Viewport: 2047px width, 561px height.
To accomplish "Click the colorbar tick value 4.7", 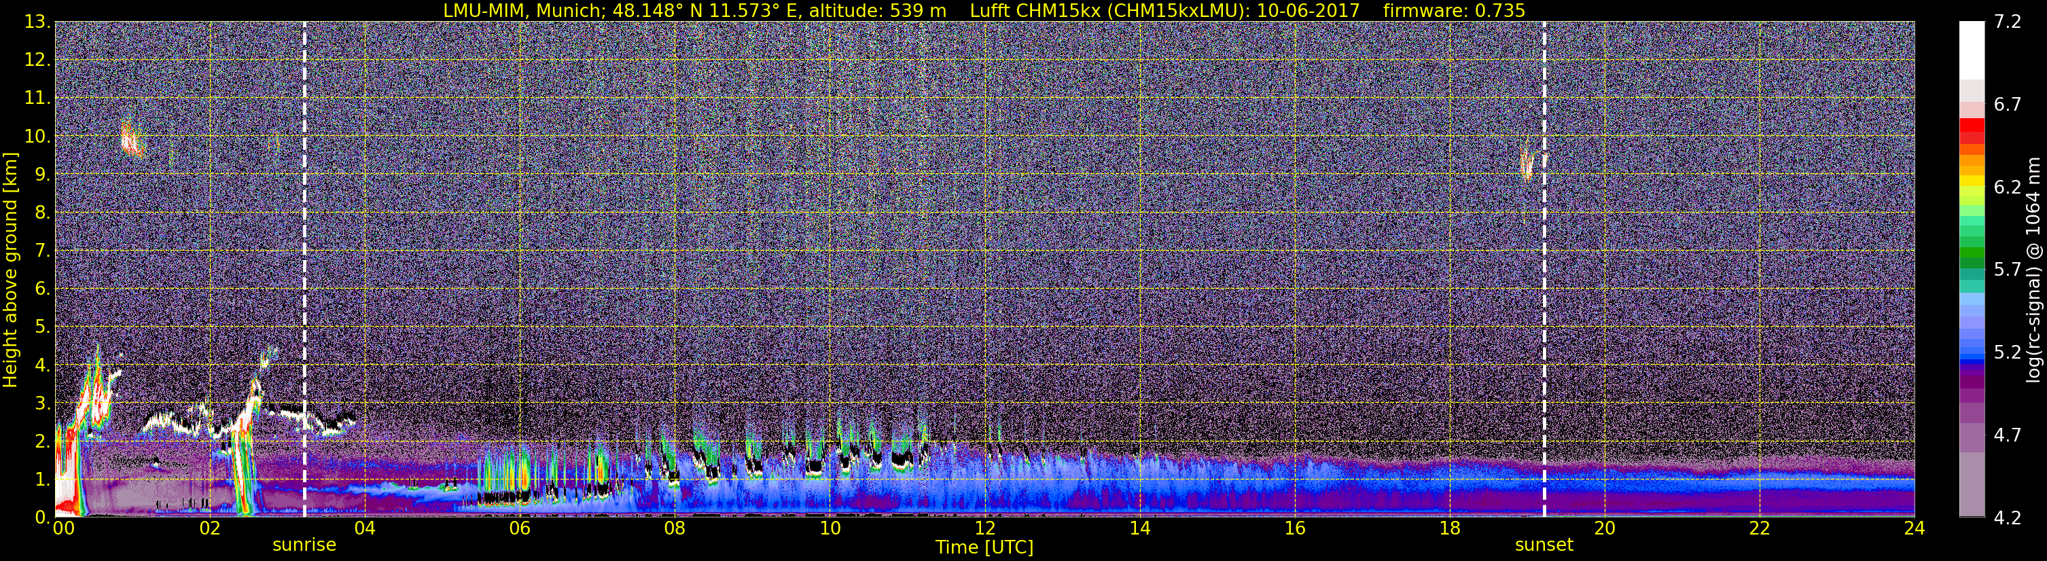I will coord(2008,435).
